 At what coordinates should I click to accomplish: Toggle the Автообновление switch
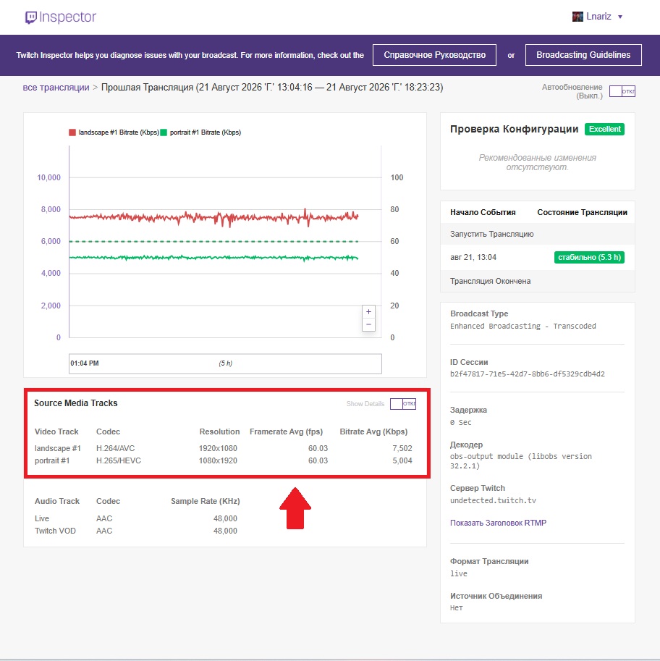tap(622, 91)
